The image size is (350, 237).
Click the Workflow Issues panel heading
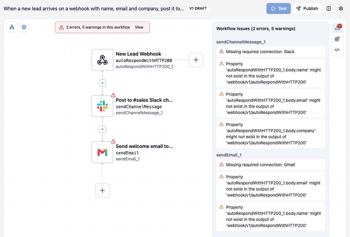[x=256, y=29]
